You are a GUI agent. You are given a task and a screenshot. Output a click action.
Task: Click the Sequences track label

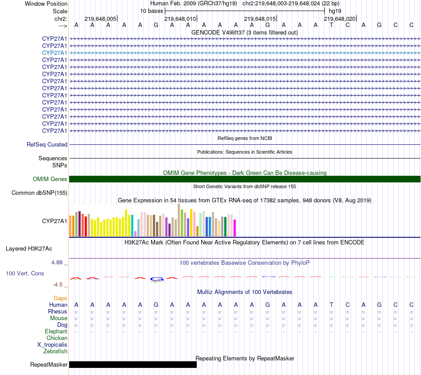pyautogui.click(x=53, y=158)
